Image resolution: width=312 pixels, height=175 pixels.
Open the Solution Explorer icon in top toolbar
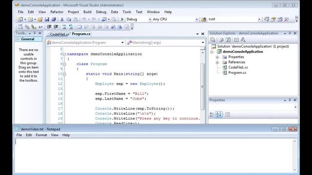267,19
